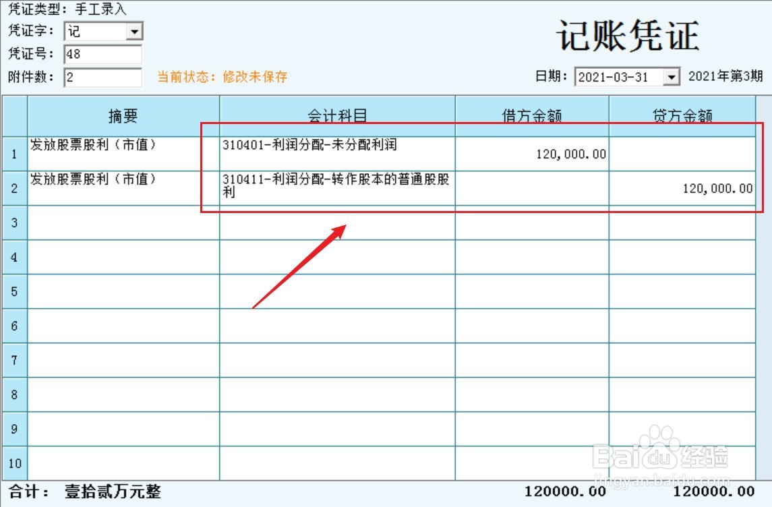Select the 贷方金额 column header
Screen dimensions: 772x507
coord(682,116)
